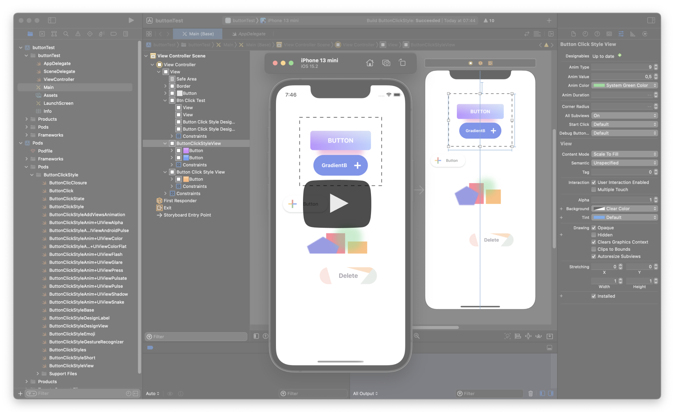The width and height of the screenshot is (674, 412).
Task: Open the Background color dropdown
Action: pyautogui.click(x=624, y=208)
